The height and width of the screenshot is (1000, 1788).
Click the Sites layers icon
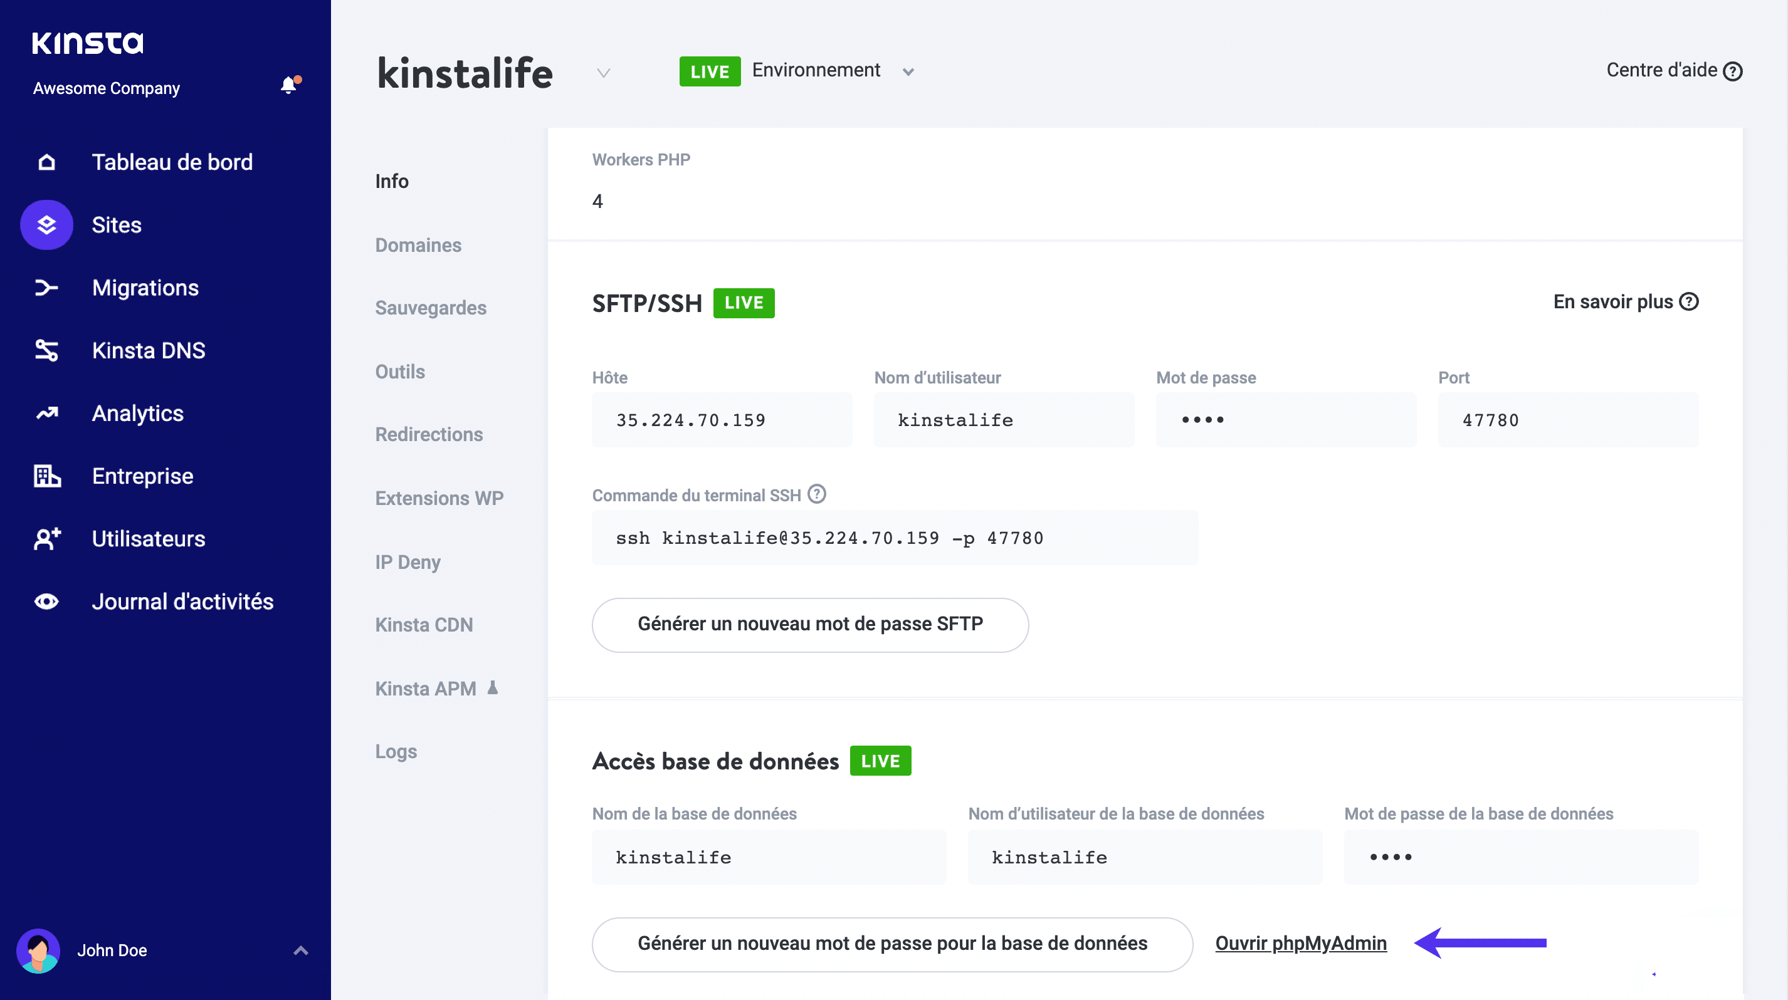click(x=46, y=225)
